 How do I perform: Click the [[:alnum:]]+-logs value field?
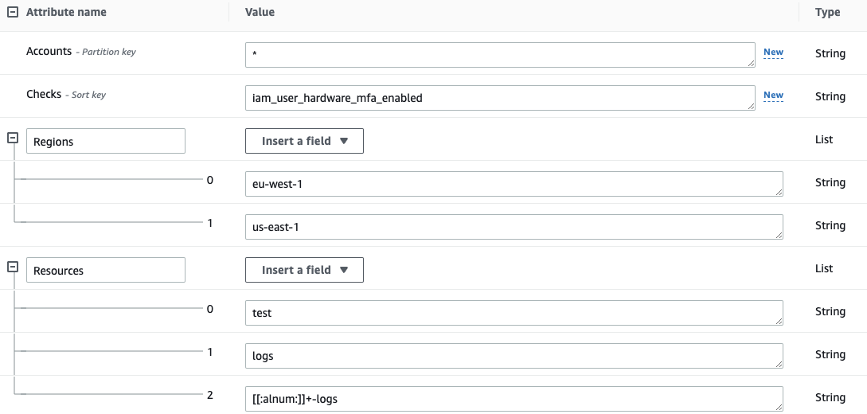click(513, 399)
